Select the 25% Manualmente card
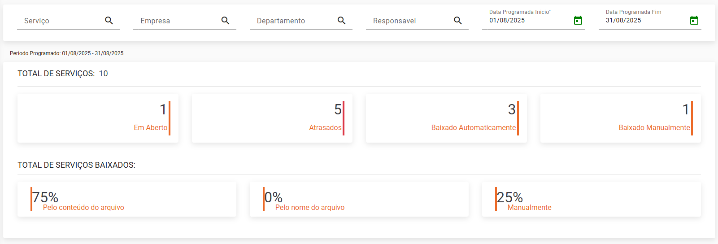The height and width of the screenshot is (244, 718). point(592,199)
